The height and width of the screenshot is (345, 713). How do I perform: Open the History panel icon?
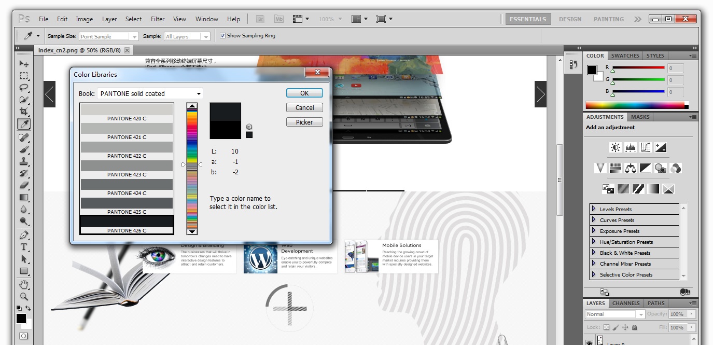(x=574, y=64)
